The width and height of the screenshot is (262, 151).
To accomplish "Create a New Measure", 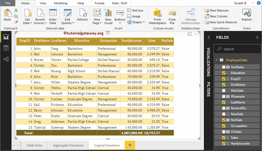I will click(x=217, y=10).
